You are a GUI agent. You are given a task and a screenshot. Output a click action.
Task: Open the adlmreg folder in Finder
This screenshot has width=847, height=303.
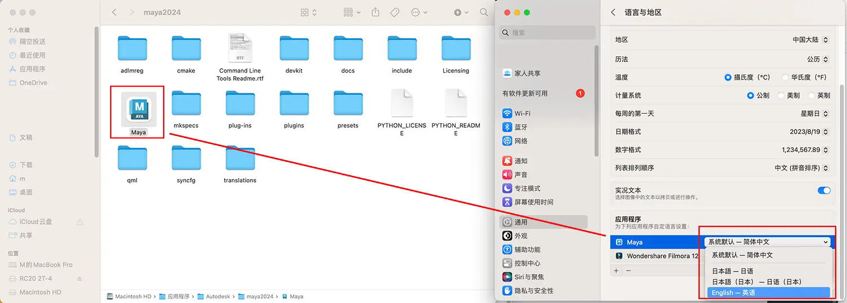coord(132,49)
